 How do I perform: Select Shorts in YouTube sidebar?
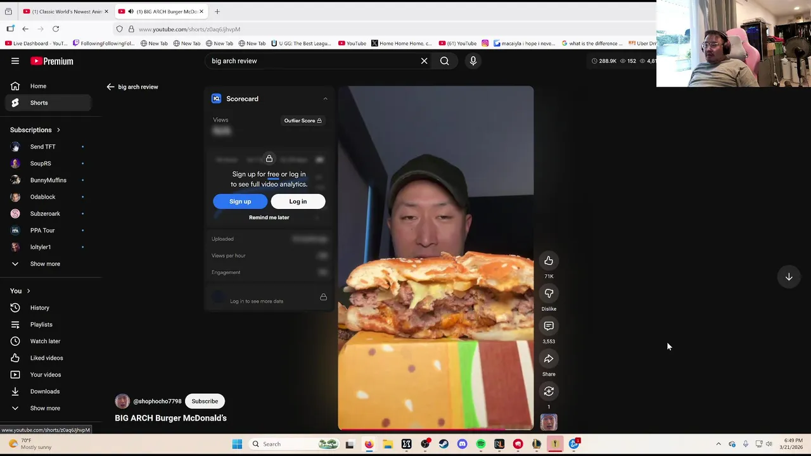(x=48, y=103)
